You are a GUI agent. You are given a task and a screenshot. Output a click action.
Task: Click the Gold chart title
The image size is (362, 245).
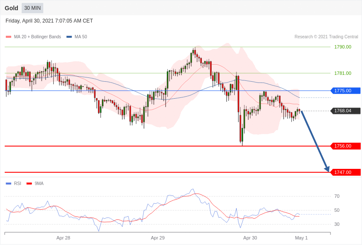pos(11,8)
